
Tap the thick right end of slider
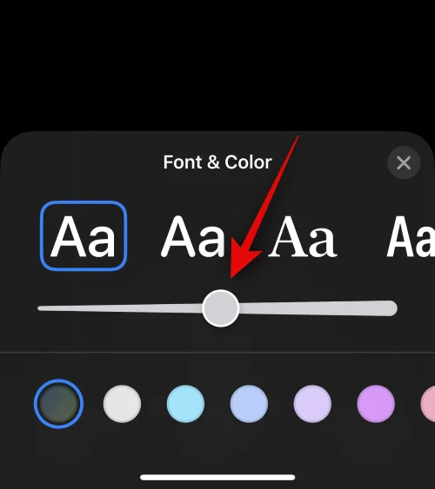(x=389, y=308)
